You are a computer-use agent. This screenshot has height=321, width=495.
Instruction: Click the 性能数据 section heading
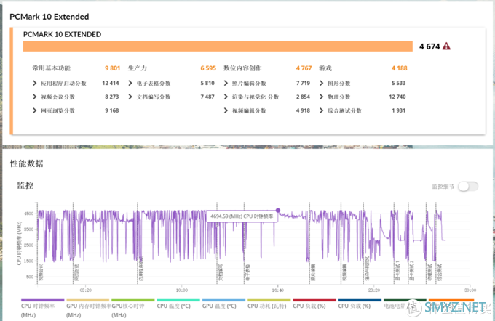pyautogui.click(x=26, y=163)
